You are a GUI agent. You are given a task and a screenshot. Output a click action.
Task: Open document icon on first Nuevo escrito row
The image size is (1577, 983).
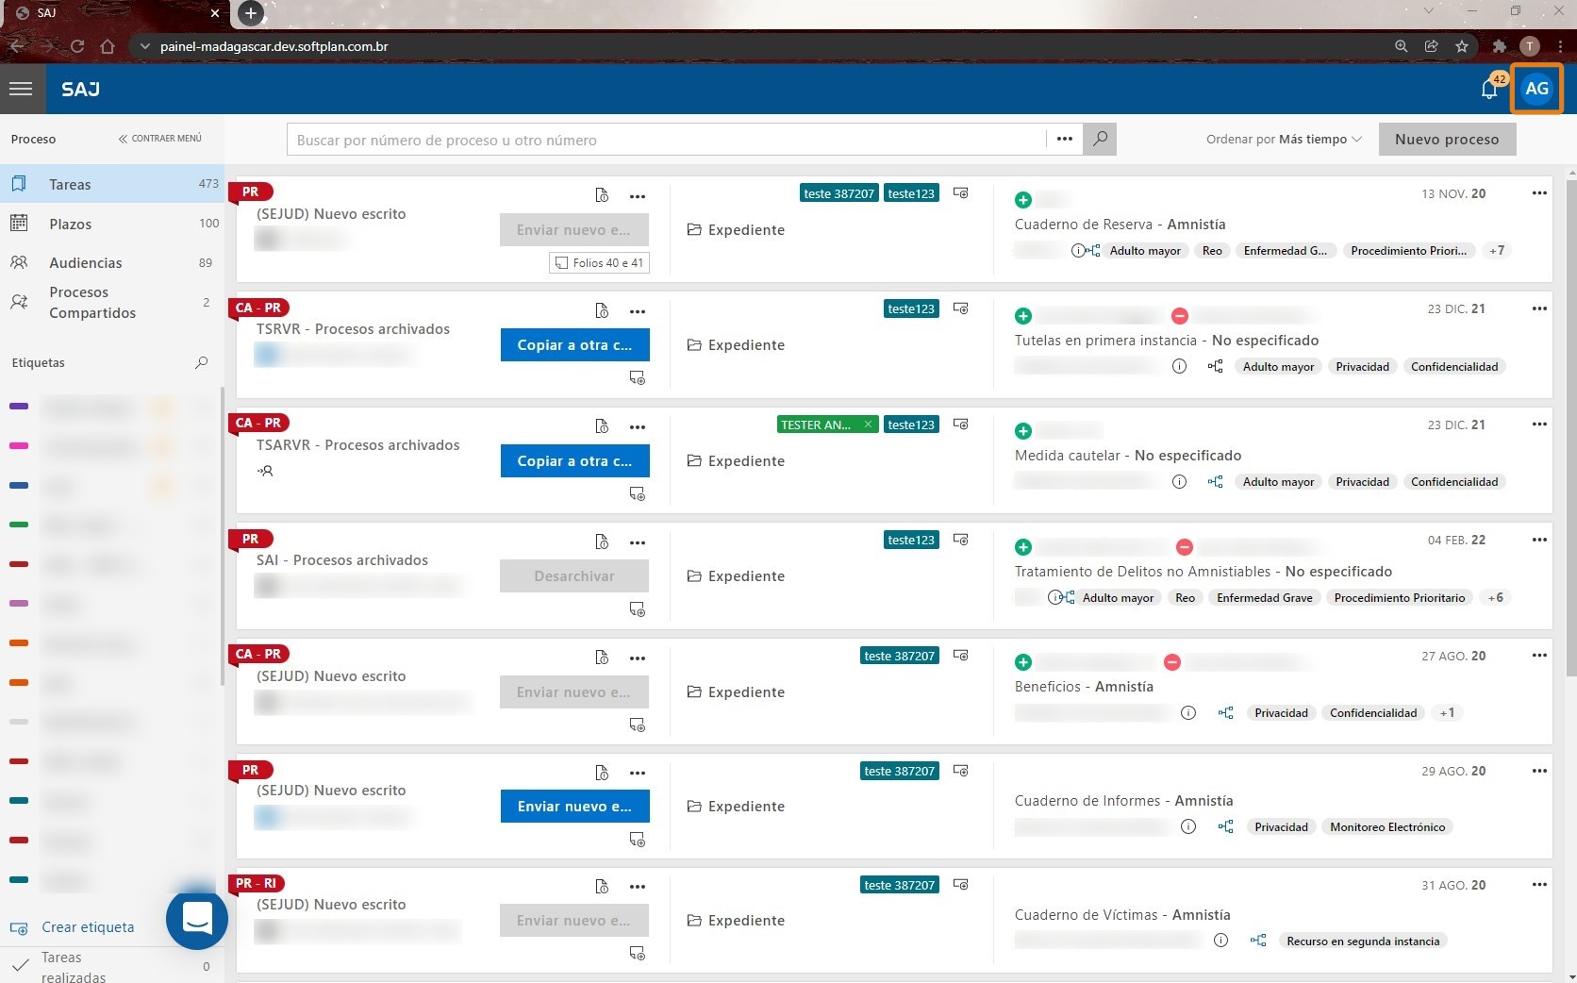pos(602,195)
